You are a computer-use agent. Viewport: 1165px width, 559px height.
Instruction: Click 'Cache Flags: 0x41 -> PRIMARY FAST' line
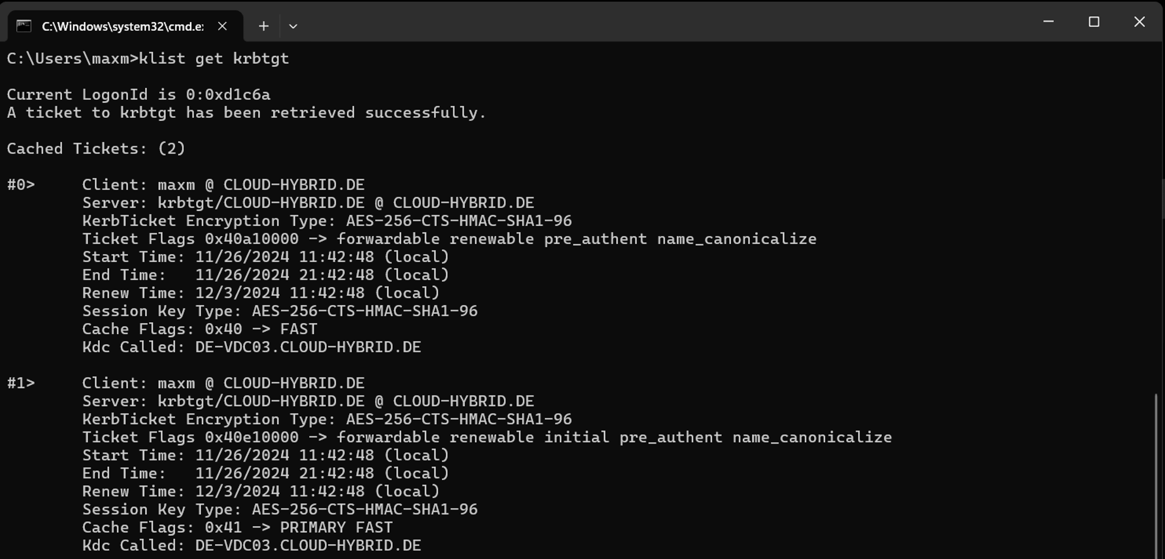237,527
